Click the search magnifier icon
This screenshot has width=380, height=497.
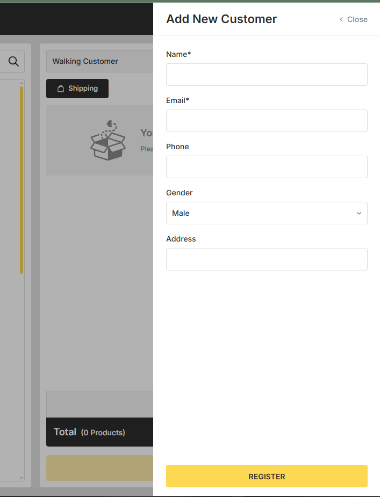click(13, 62)
